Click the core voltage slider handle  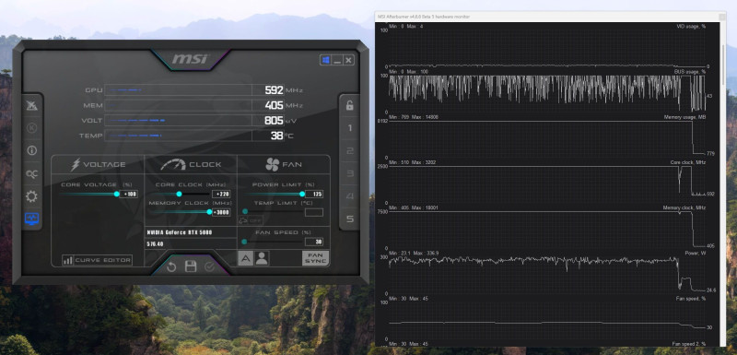[117, 194]
